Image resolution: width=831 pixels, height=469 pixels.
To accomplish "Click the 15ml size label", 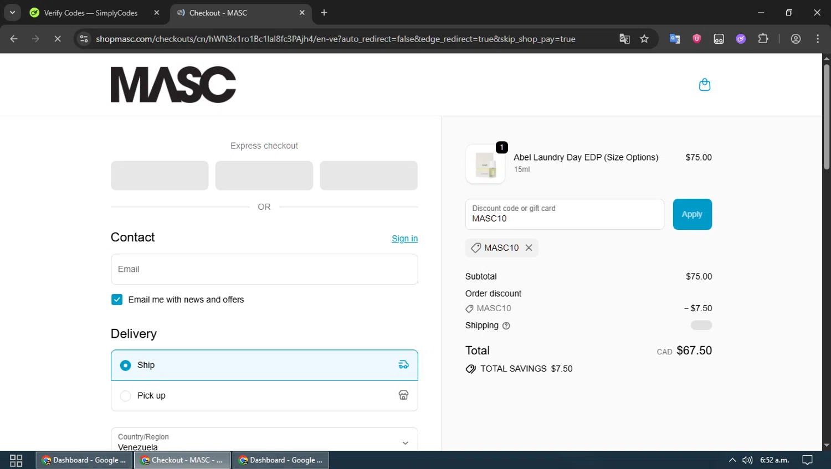I will pos(522,169).
